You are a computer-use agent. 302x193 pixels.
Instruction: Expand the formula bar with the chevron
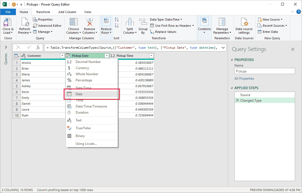tap(223, 48)
